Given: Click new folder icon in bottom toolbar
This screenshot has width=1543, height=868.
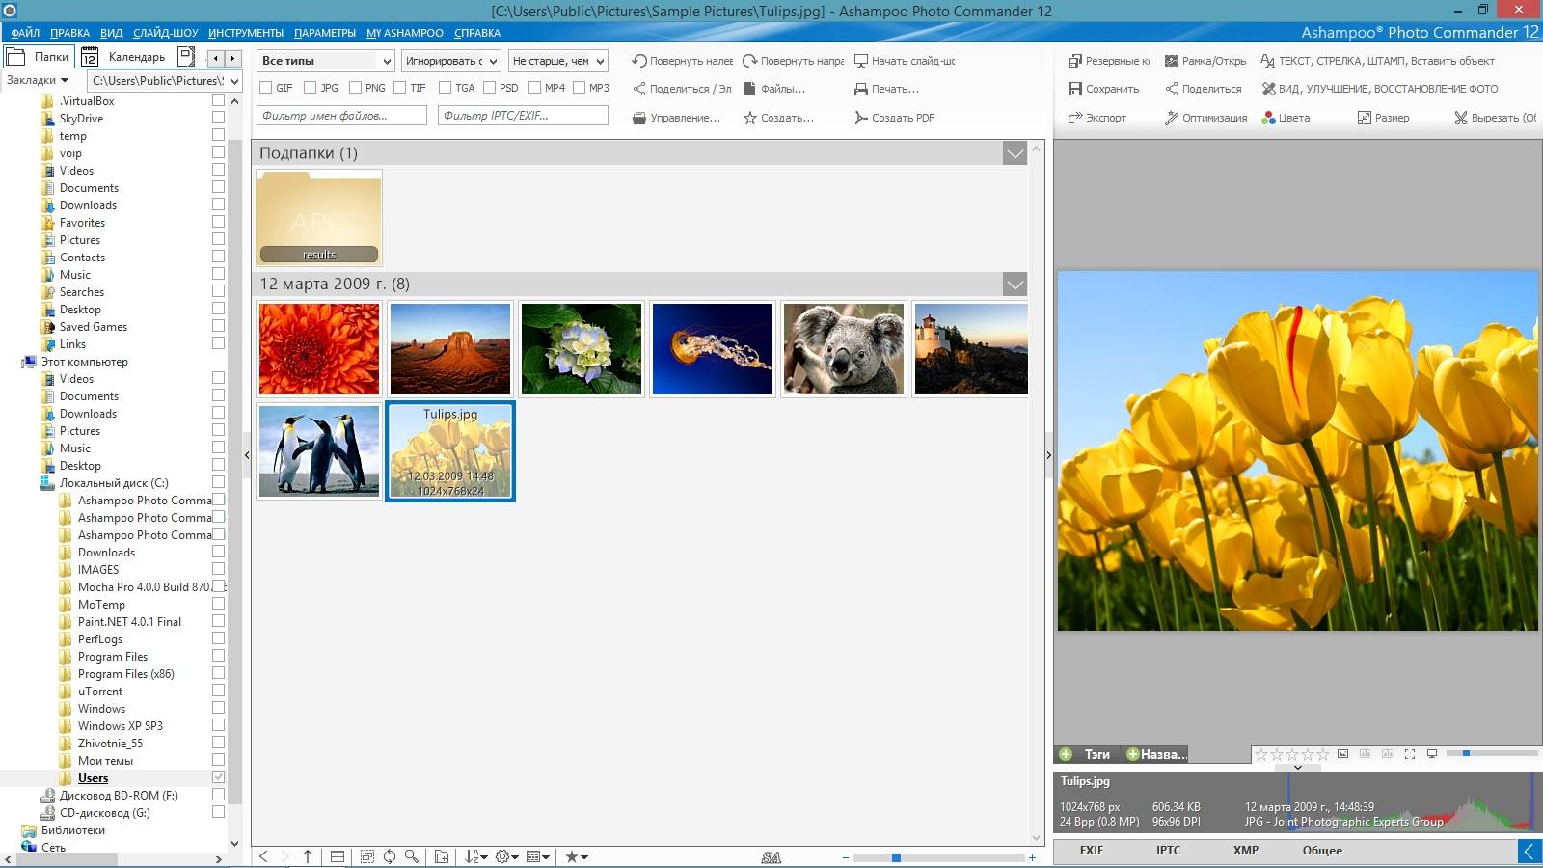Looking at the screenshot, I should click(442, 856).
